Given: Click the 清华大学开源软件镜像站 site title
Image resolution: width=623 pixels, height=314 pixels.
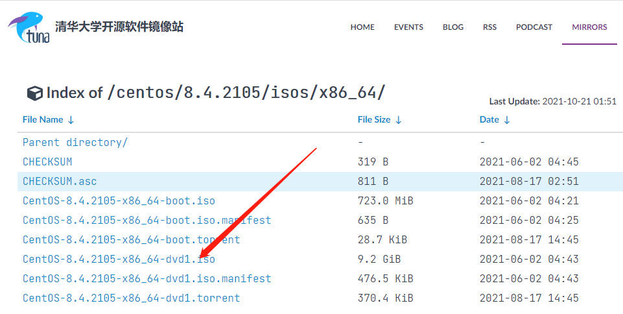Looking at the screenshot, I should click(x=119, y=27).
